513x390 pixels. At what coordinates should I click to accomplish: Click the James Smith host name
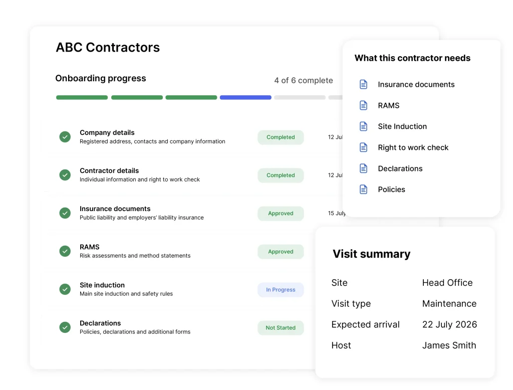(x=449, y=345)
